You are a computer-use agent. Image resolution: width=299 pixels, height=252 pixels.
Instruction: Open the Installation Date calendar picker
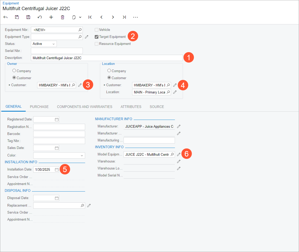57,169
